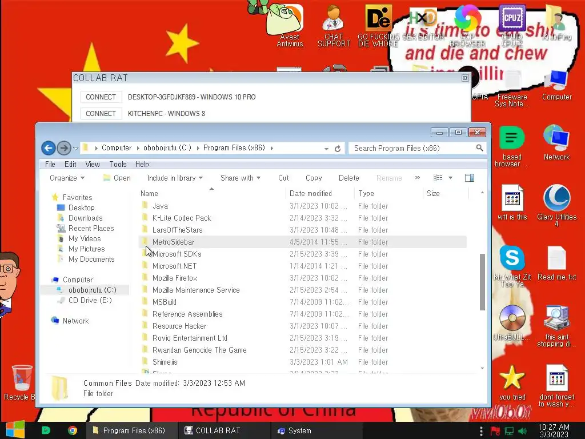Click the Open toolbar button
Screen dimensions: 585x439
click(117, 178)
